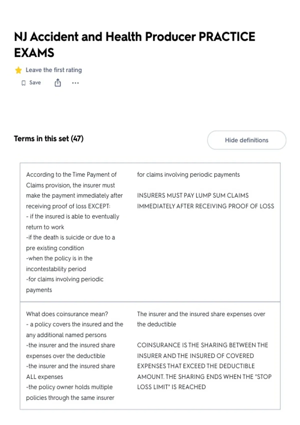Select the What does coinsurance mean question

click(67, 314)
